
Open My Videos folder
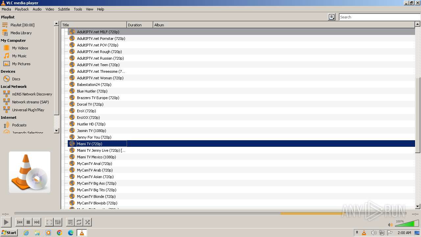coord(20,48)
